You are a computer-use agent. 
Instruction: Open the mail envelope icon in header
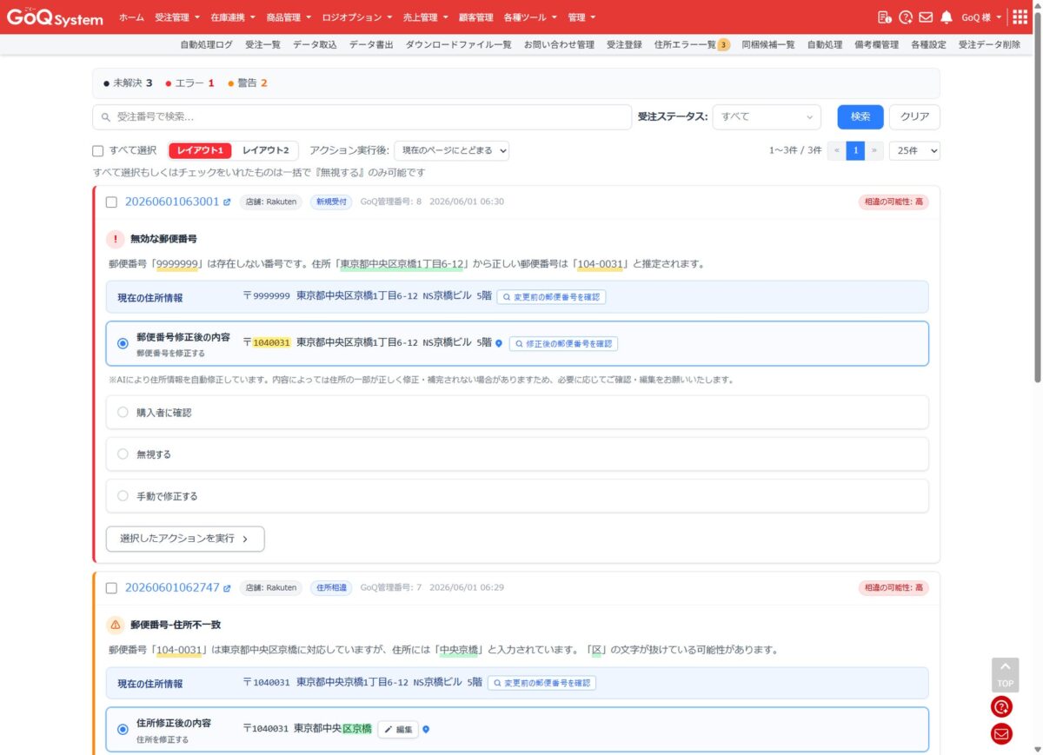(926, 17)
